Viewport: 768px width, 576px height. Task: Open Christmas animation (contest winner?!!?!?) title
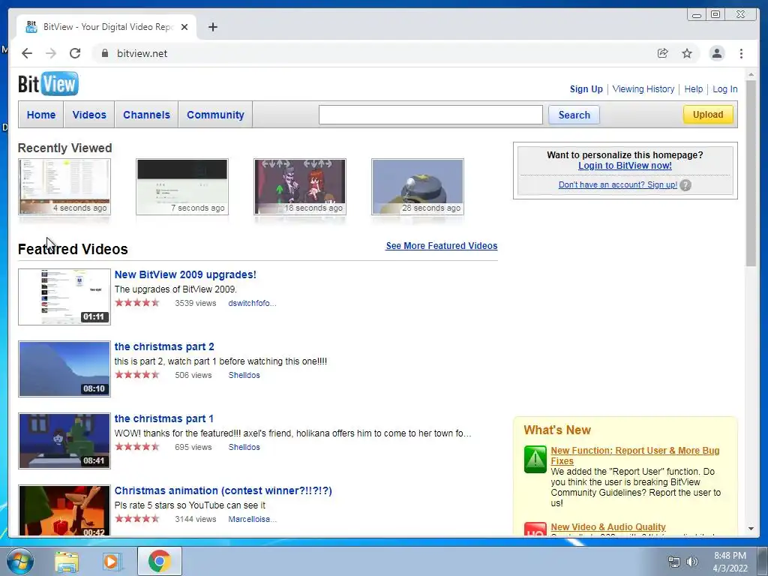click(223, 490)
